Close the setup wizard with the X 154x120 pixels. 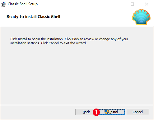click(147, 4)
